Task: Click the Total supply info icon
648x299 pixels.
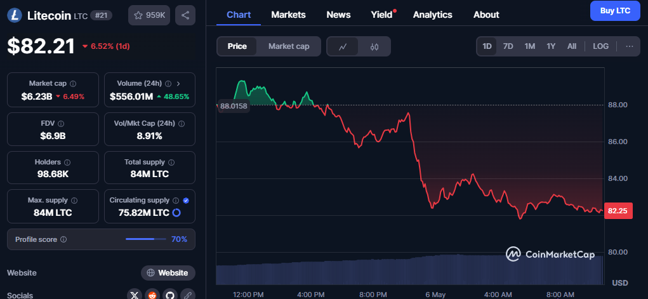Action: click(x=171, y=162)
